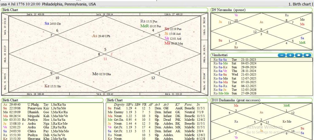The image size is (314, 140).
Task: Open the D10 Dashamsha panel header
Action: 234,100
